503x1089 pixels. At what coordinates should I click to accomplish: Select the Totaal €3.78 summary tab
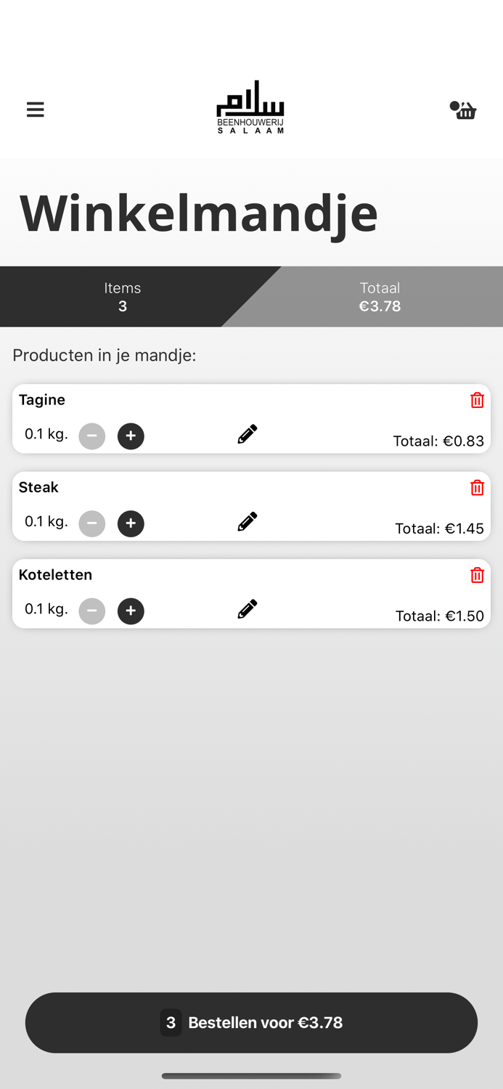coord(380,297)
